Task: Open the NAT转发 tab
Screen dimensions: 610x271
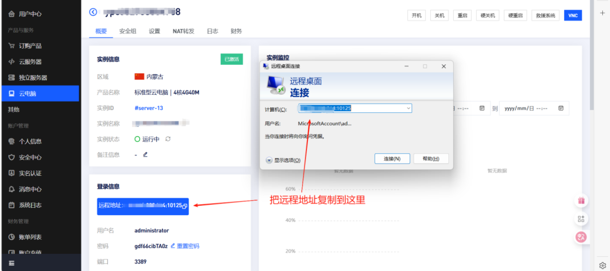Action: pyautogui.click(x=183, y=31)
